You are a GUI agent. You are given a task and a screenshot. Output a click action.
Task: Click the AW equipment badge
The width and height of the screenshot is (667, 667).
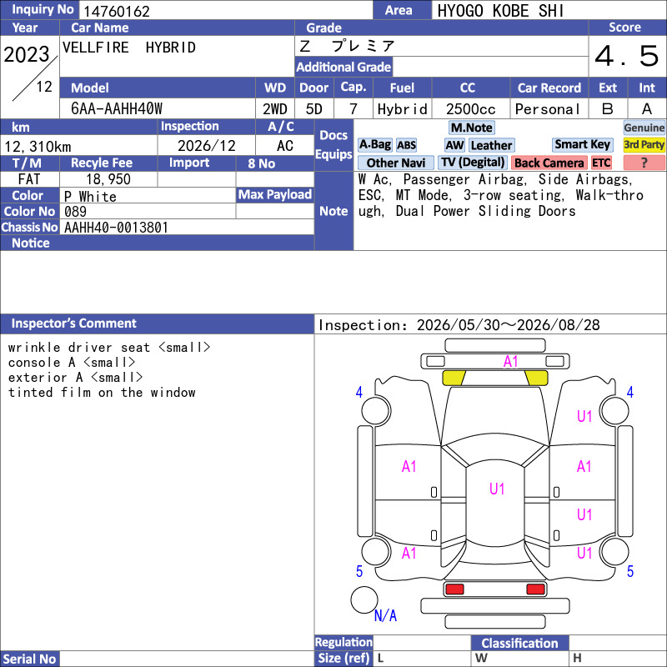(454, 145)
